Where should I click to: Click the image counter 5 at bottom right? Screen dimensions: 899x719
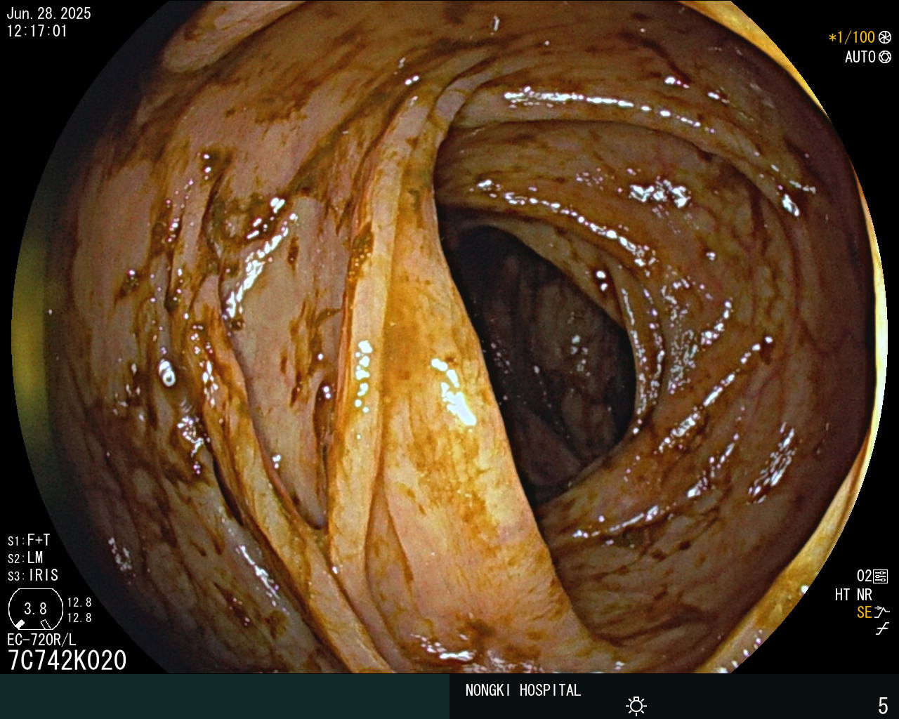tap(883, 706)
